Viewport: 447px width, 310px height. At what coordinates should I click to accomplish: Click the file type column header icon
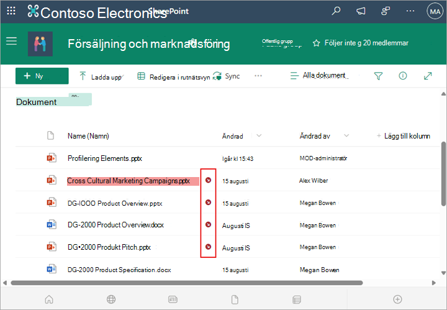click(x=50, y=135)
